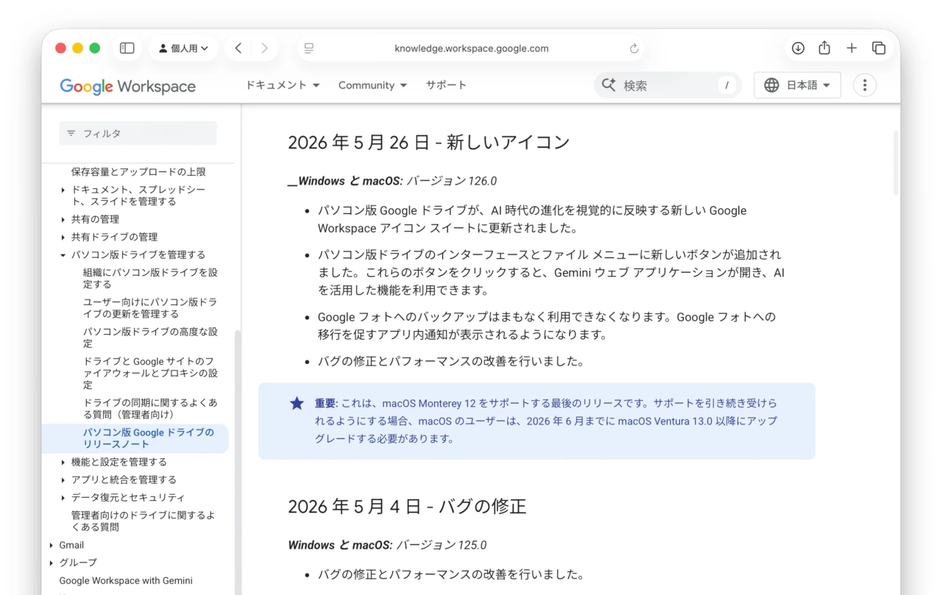Open パソコン版ドライブの高度な設定
942x595 pixels.
pyautogui.click(x=150, y=338)
